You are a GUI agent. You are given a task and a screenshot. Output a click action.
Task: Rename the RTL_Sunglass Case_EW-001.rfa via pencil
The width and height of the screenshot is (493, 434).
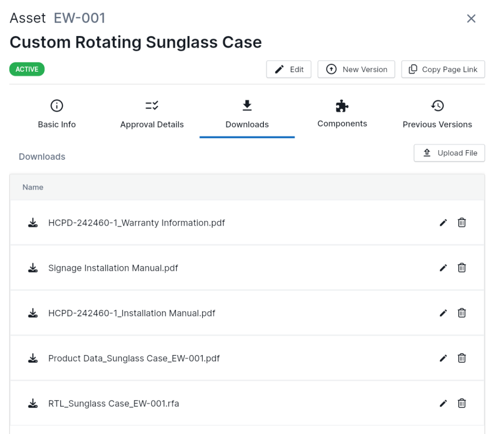443,404
